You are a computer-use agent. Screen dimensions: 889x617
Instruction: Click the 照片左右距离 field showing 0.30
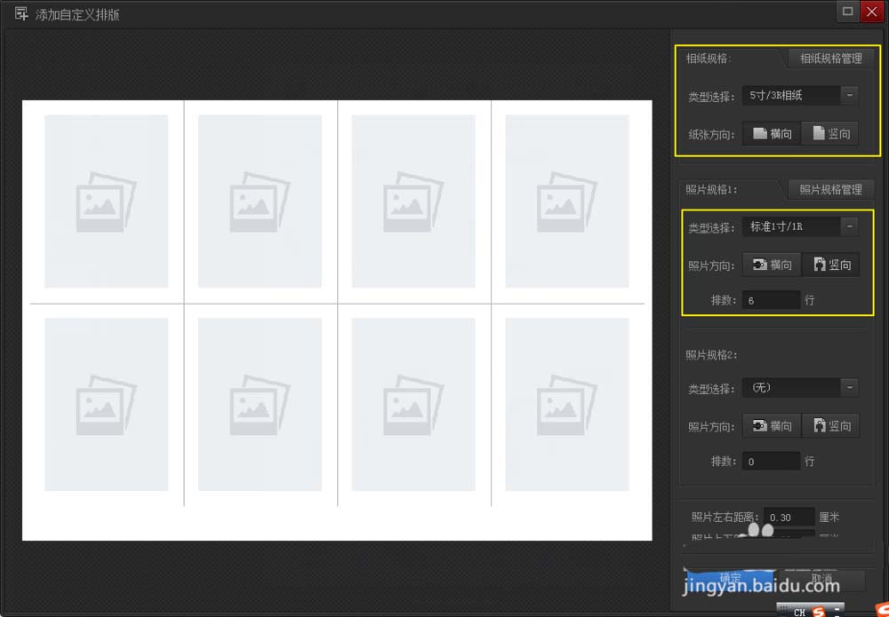pyautogui.click(x=789, y=517)
